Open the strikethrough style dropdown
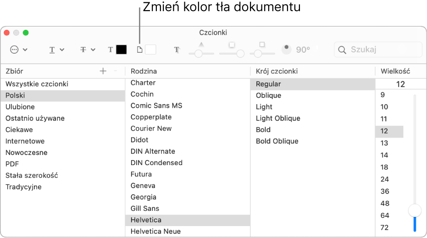 (x=88, y=50)
